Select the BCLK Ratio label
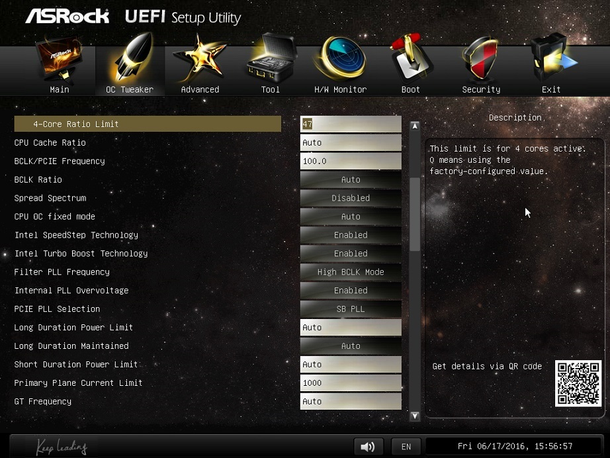This screenshot has height=458, width=610. click(38, 180)
